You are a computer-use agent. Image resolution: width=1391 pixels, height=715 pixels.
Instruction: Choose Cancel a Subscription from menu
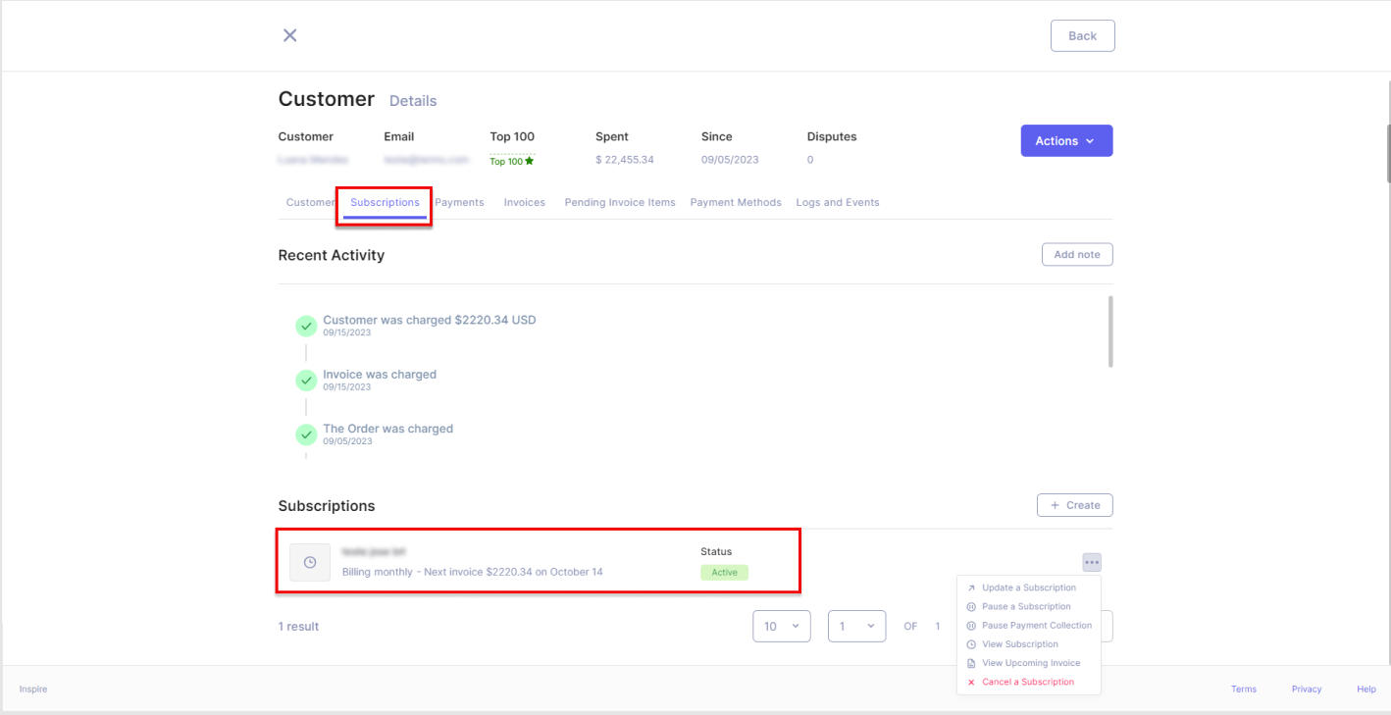tap(1027, 682)
